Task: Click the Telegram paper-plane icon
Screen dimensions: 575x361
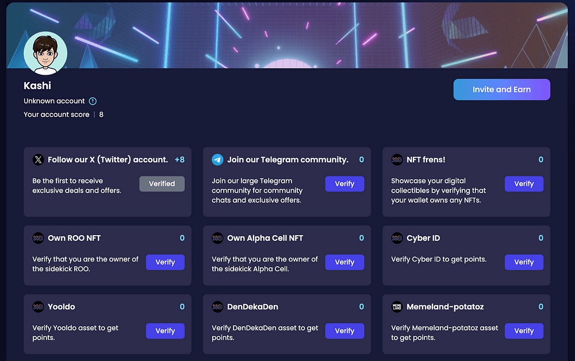Action: pos(217,160)
